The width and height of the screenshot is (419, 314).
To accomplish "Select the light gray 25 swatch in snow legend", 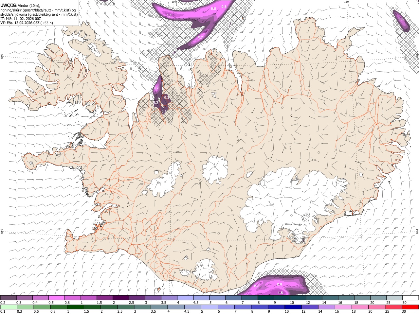I will [395, 298].
